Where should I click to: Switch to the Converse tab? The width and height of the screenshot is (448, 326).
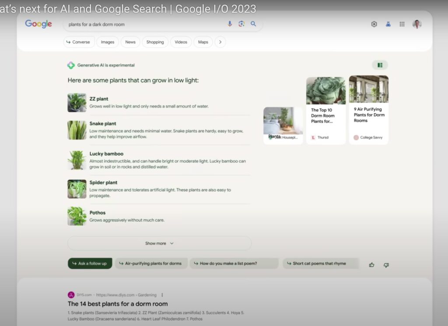point(79,42)
